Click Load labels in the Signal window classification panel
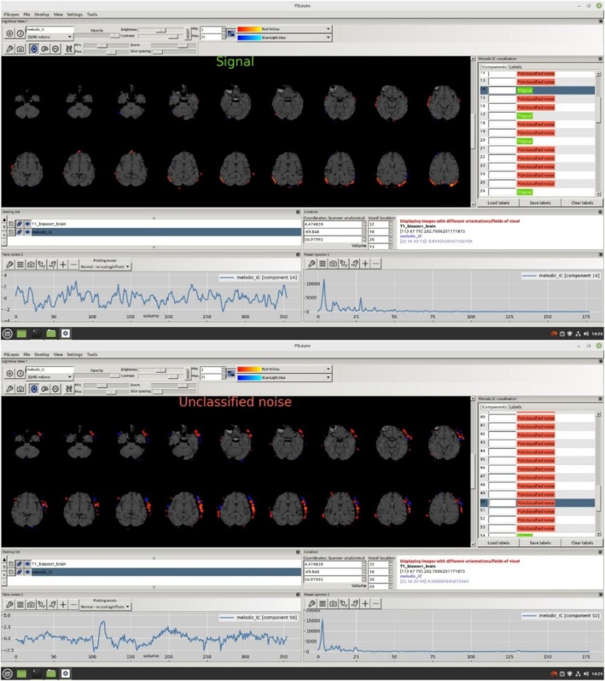 (x=498, y=203)
